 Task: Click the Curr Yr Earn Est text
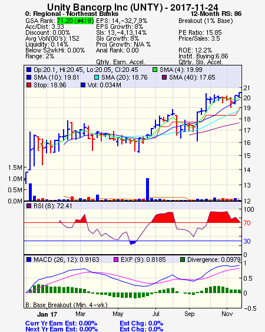tap(61, 323)
